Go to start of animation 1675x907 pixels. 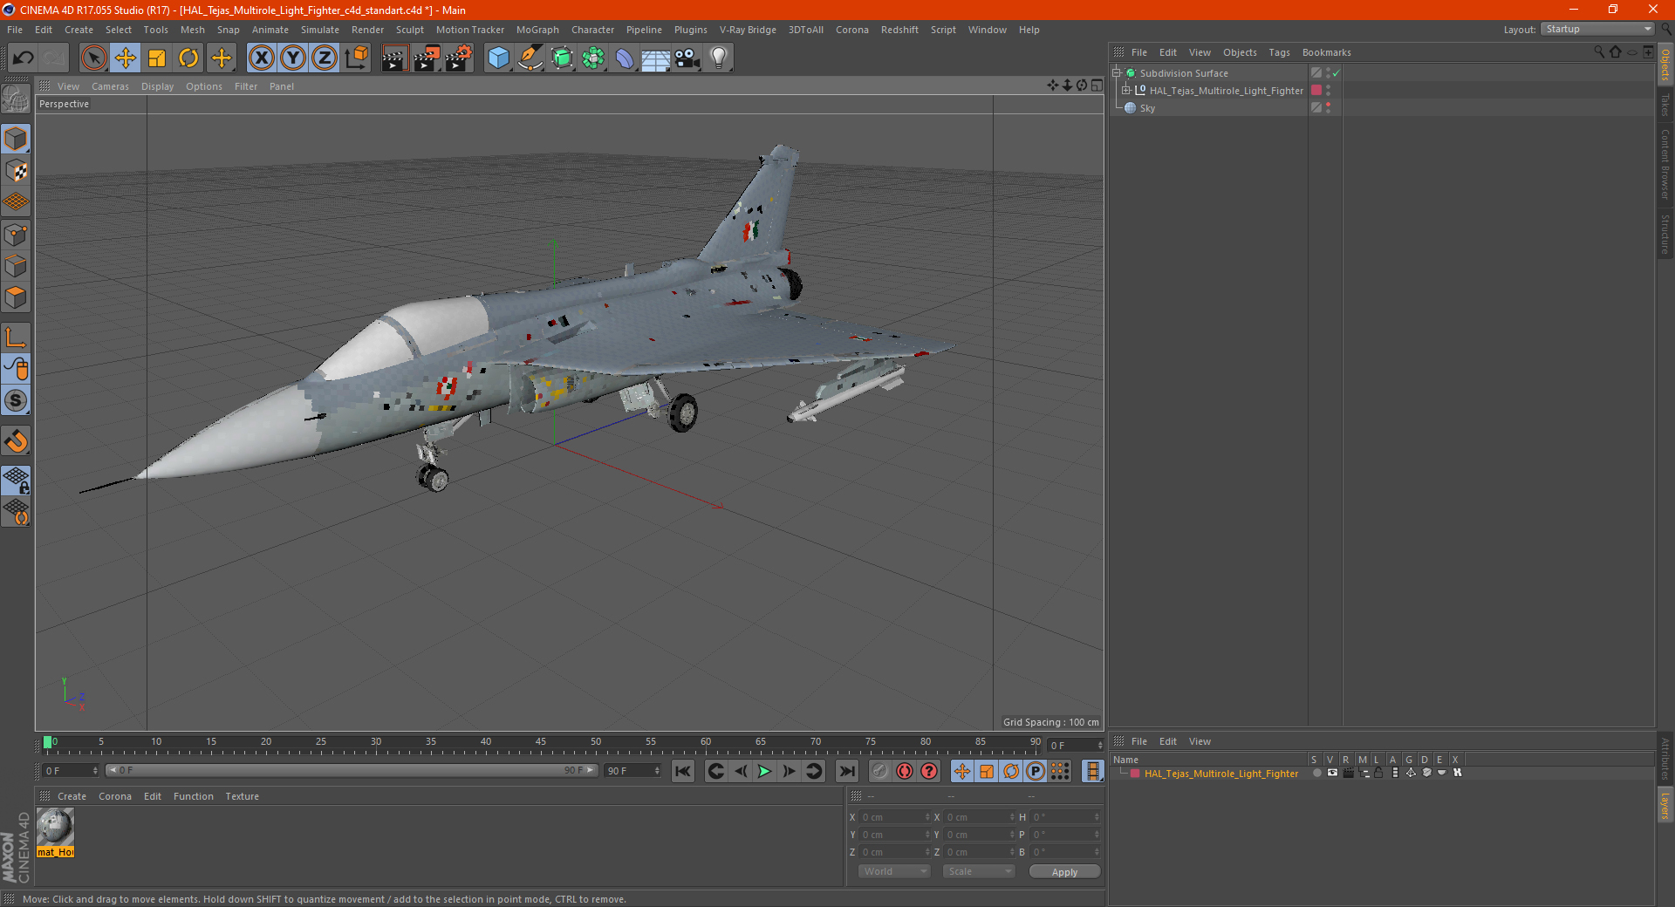[682, 771]
